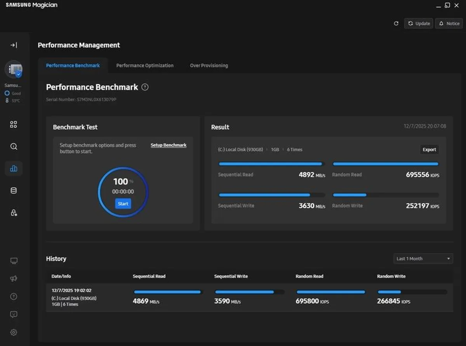Click the Performance Benchmark info help icon
This screenshot has width=466, height=346.
145,87
